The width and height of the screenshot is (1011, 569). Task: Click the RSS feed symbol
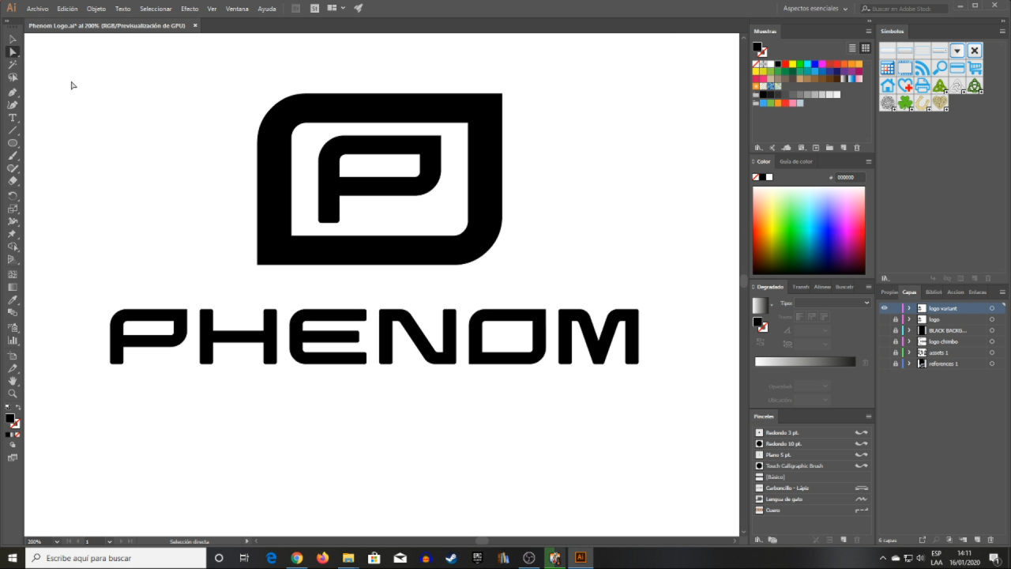[923, 68]
